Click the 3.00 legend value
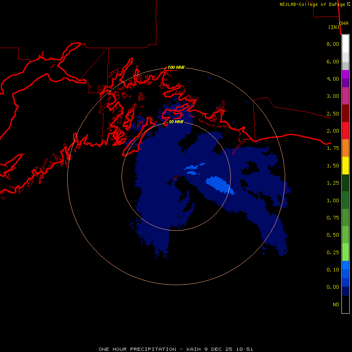The height and width of the screenshot is (352, 352). [x=333, y=96]
